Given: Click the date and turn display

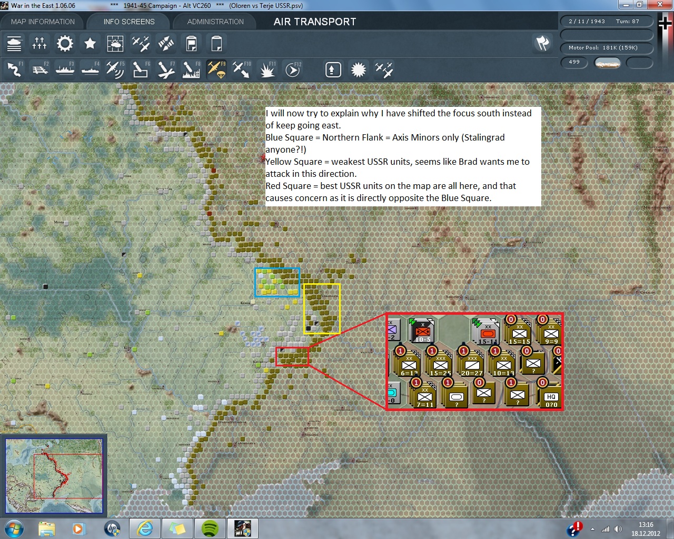Looking at the screenshot, I should [x=607, y=22].
